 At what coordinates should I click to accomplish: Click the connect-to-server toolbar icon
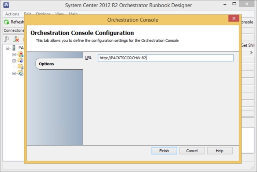[x=7, y=39]
